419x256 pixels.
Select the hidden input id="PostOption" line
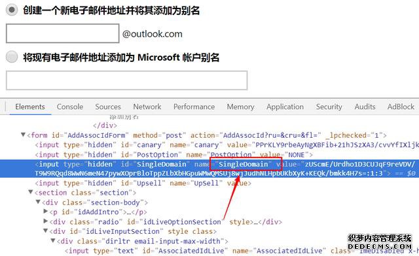point(173,155)
